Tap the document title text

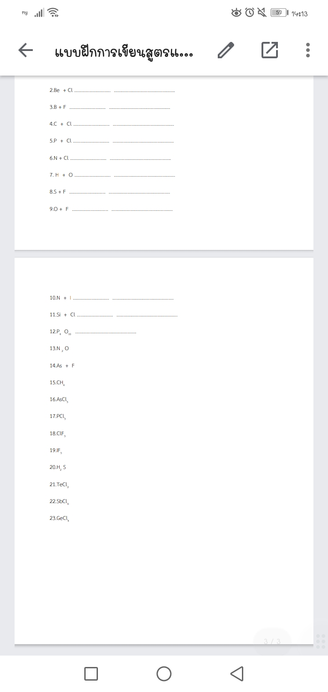pos(124,51)
